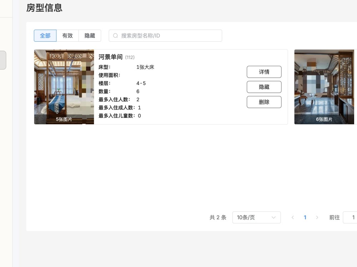Click the 房型信息 page heading
This screenshot has width=357, height=267.
[x=44, y=8]
